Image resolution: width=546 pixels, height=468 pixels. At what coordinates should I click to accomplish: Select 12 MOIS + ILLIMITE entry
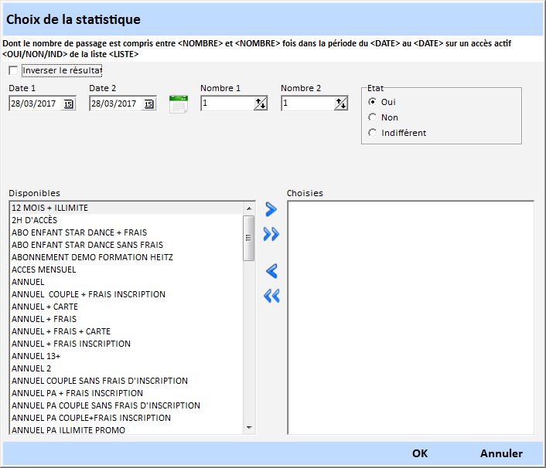tap(50, 208)
